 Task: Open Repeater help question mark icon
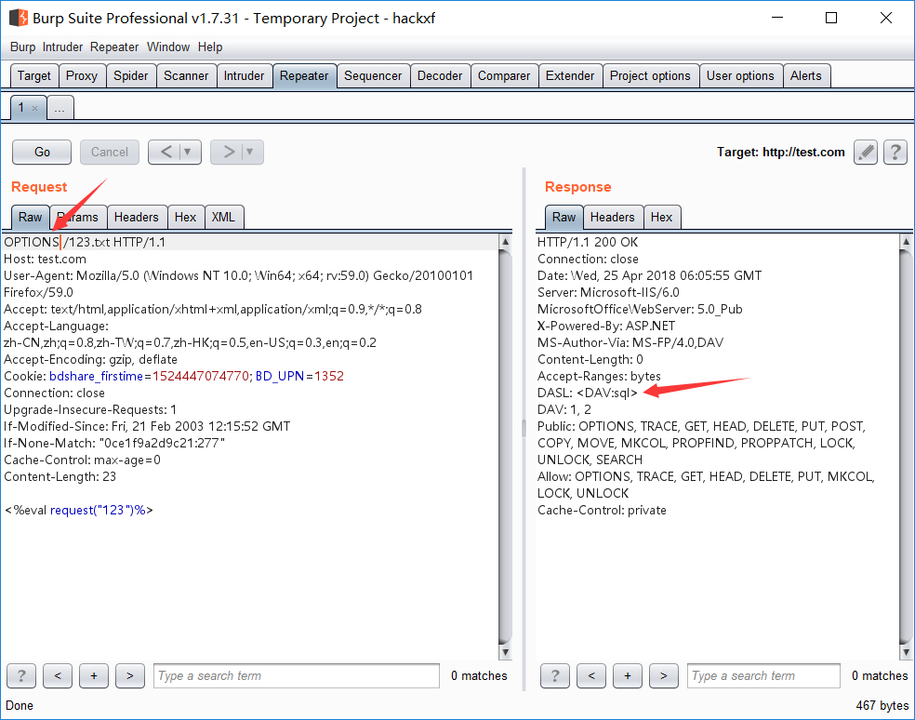[x=895, y=153]
